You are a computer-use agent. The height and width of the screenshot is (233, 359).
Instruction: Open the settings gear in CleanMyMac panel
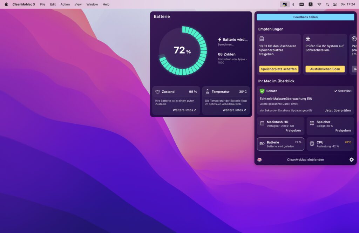coord(351,160)
